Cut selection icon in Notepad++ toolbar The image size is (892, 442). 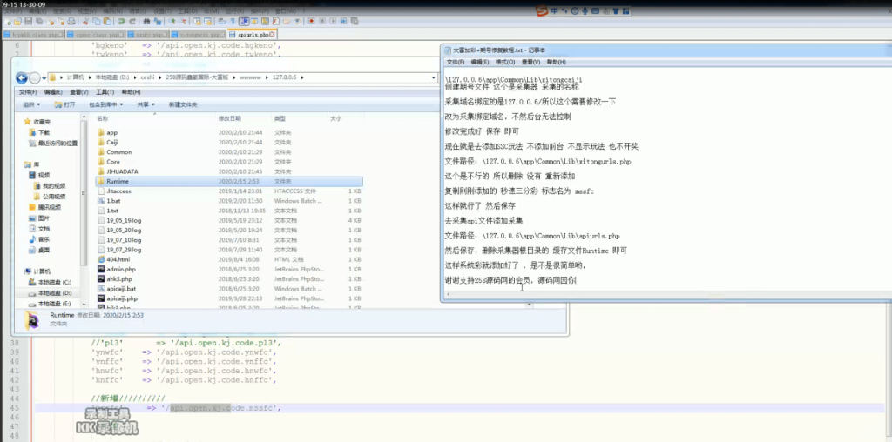pyautogui.click(x=85, y=21)
